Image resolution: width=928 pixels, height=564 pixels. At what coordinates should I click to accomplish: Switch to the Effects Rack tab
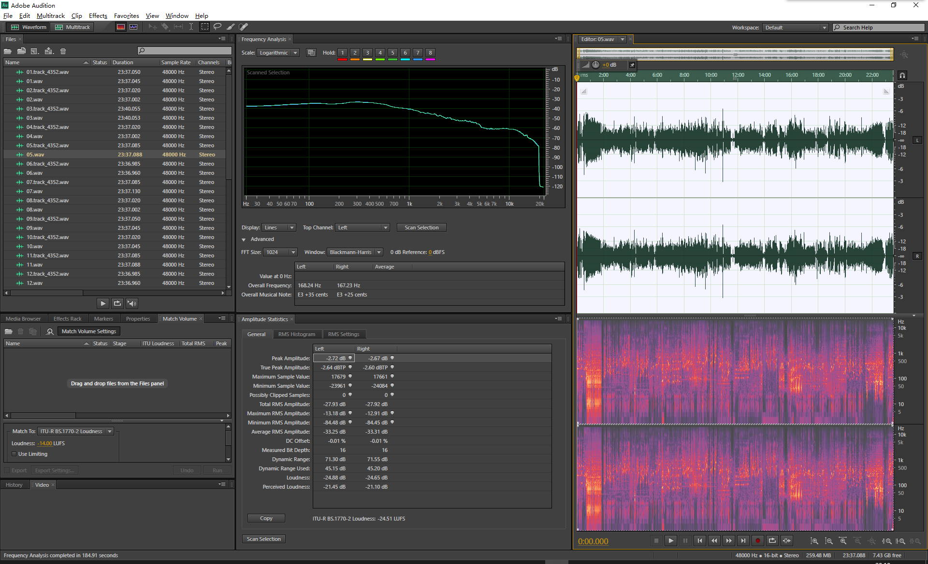[x=67, y=319]
